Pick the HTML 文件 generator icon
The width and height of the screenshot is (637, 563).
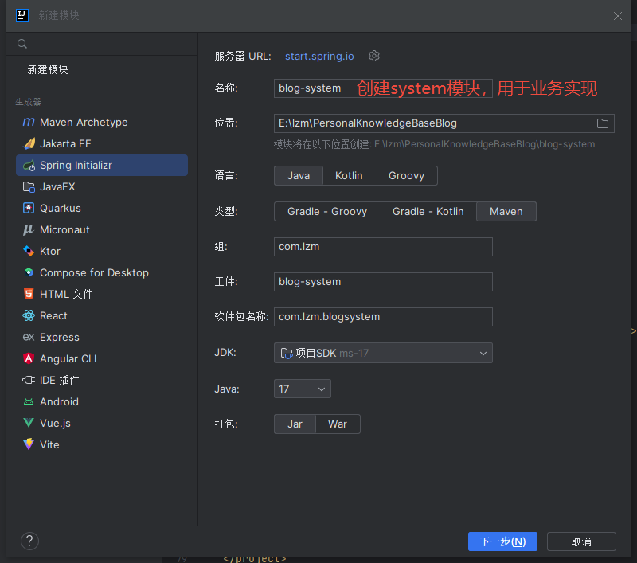coord(29,294)
